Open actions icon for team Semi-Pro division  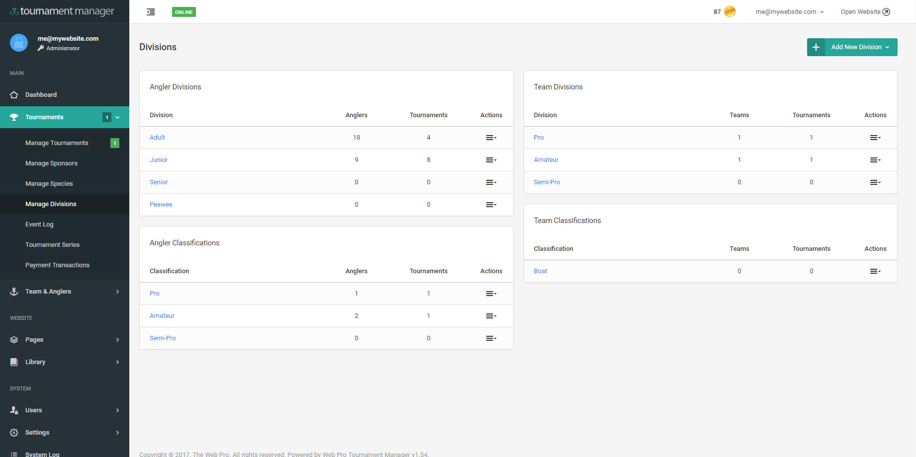875,182
